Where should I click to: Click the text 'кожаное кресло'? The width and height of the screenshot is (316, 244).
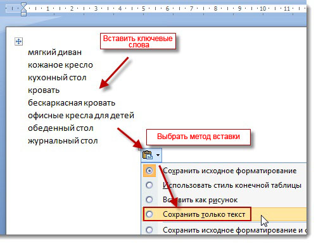click(x=60, y=65)
